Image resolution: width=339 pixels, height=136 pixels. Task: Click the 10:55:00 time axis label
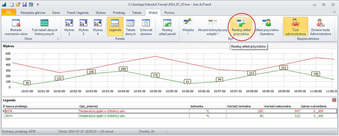click(155, 91)
